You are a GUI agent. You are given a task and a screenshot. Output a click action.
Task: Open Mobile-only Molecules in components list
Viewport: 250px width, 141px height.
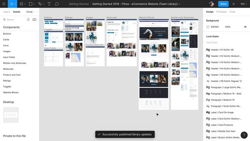click(14, 63)
